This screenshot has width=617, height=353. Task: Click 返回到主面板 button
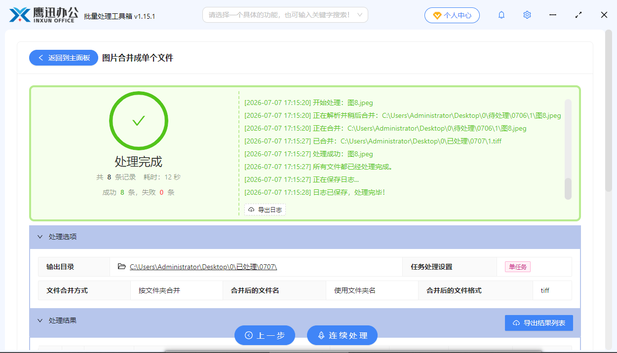64,58
